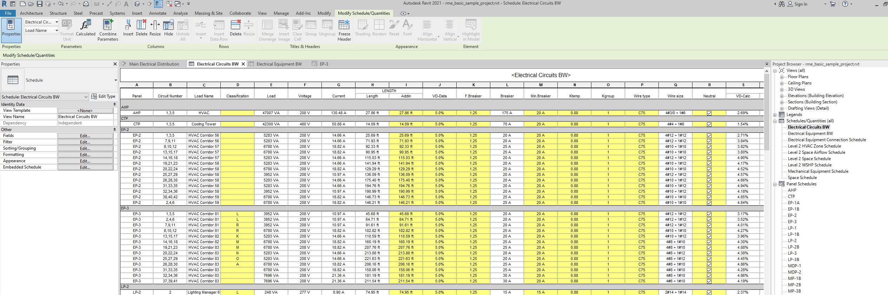Toggle Neutral checkbox in CTP row

pos(709,124)
